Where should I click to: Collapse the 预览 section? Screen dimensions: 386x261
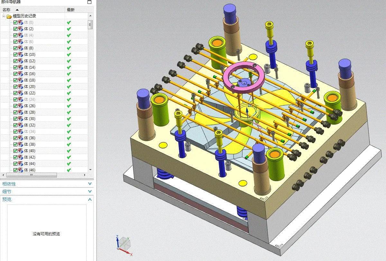(x=89, y=199)
